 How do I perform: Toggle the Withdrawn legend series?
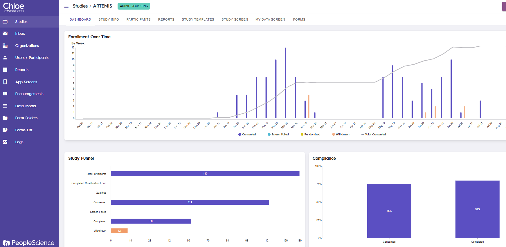[x=341, y=135]
